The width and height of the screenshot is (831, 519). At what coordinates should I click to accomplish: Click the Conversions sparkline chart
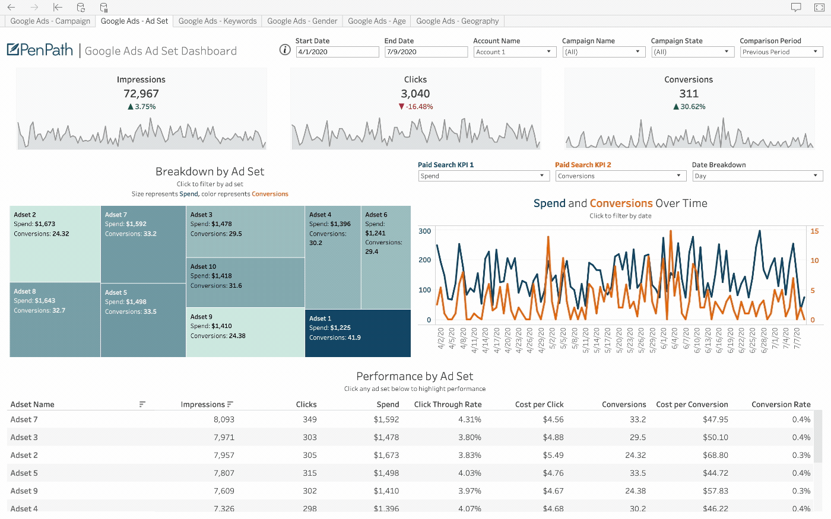[689, 133]
